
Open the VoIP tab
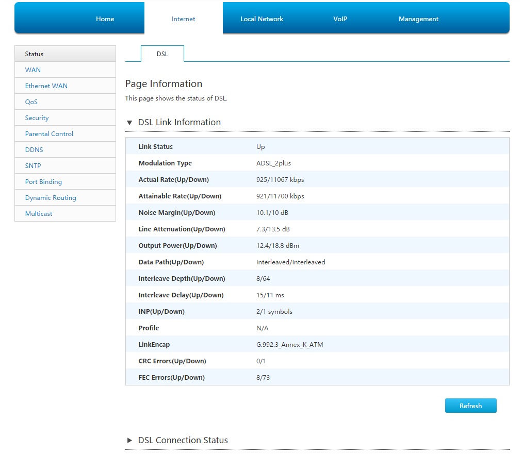tap(340, 19)
